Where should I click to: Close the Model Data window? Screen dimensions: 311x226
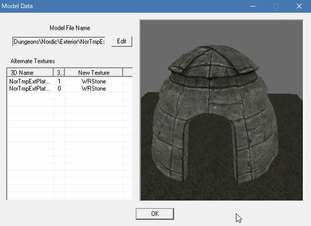[299, 6]
